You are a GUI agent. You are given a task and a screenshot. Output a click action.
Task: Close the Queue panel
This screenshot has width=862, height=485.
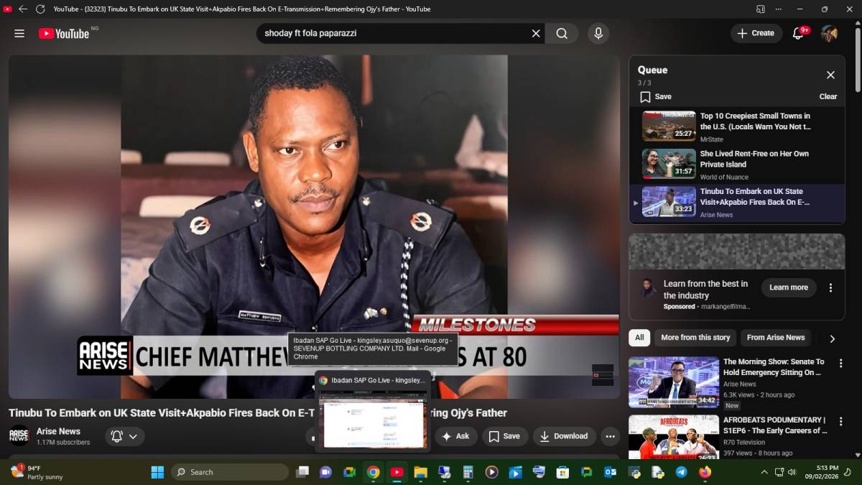(x=830, y=75)
